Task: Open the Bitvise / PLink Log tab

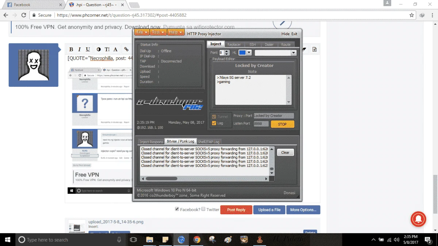Action: coord(180,141)
